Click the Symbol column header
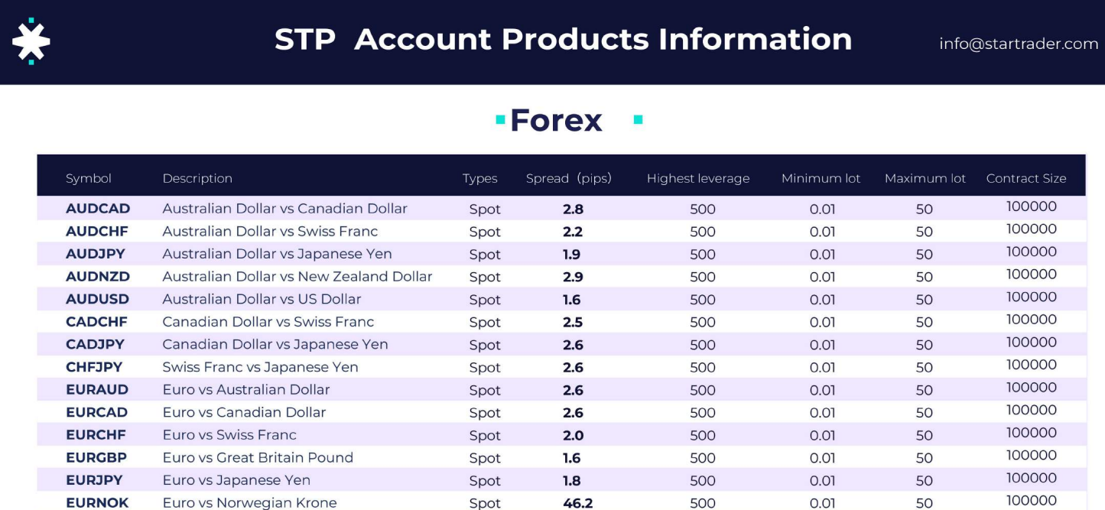Viewport: 1105px width, 510px height. [89, 178]
